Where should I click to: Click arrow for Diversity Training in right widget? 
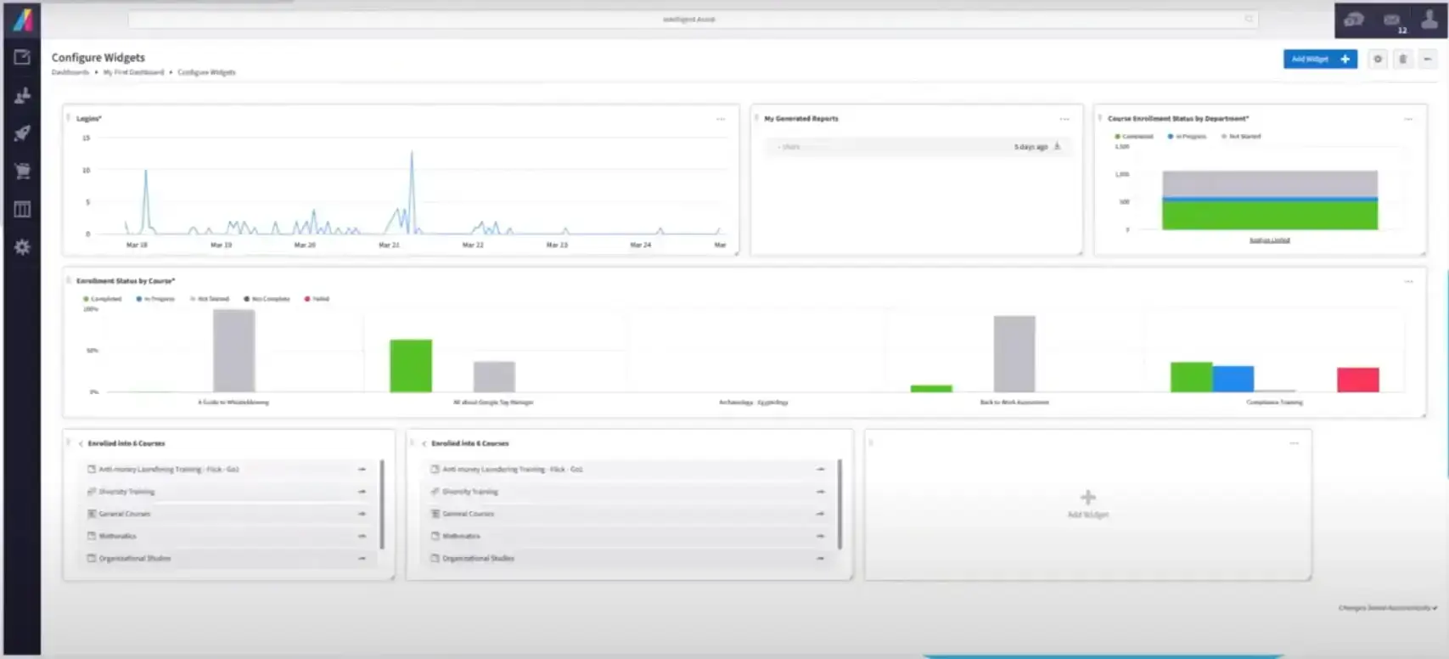coord(820,492)
